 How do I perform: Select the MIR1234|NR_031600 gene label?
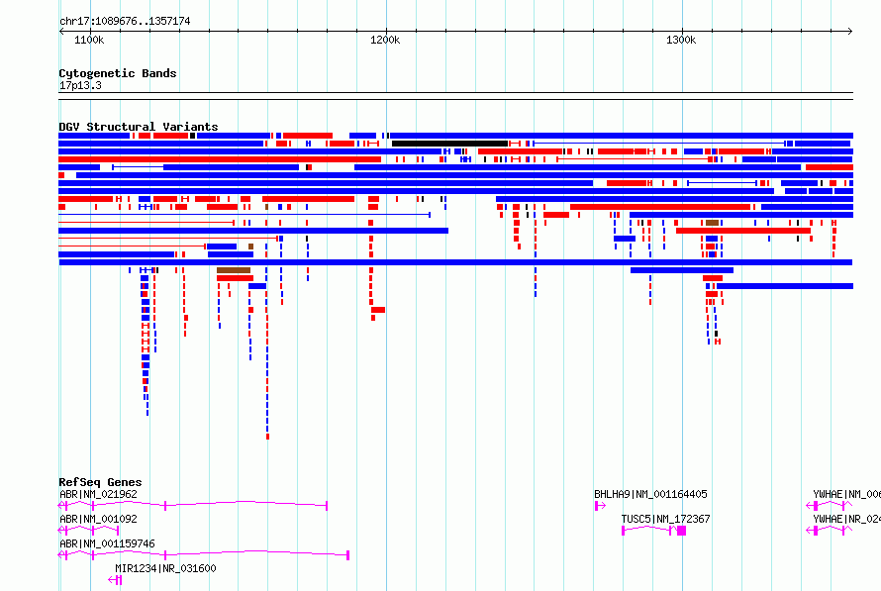coord(165,568)
